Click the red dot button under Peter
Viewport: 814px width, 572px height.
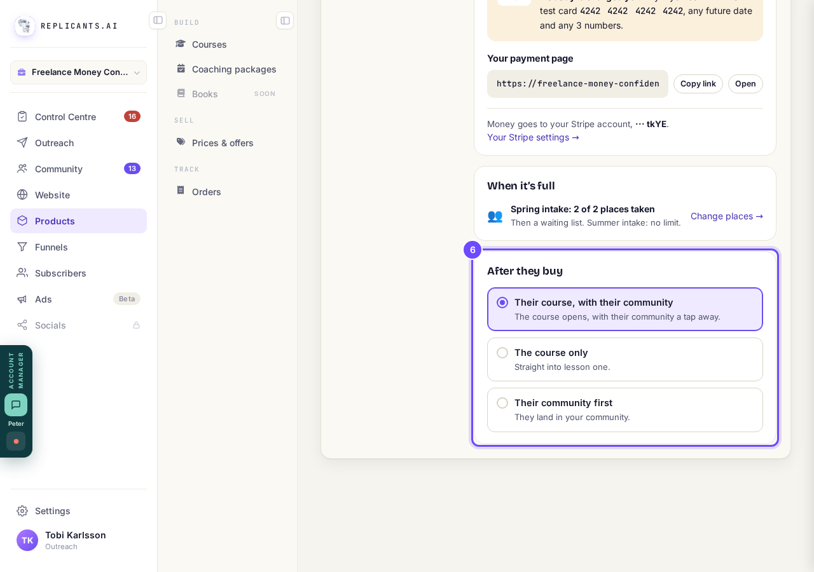[16, 441]
